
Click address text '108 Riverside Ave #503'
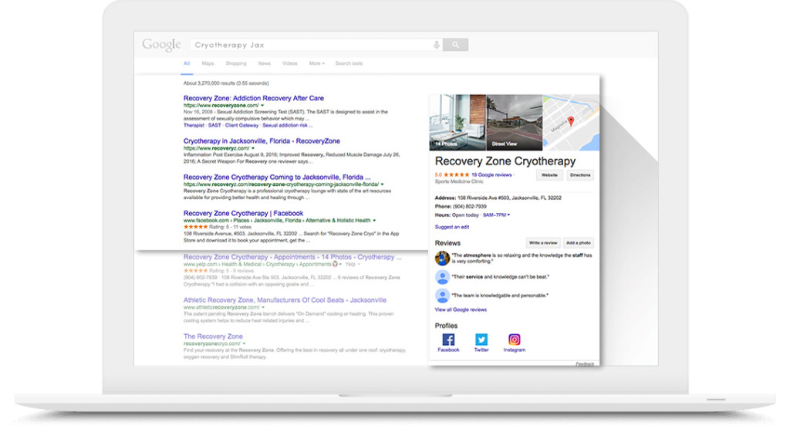click(x=483, y=198)
